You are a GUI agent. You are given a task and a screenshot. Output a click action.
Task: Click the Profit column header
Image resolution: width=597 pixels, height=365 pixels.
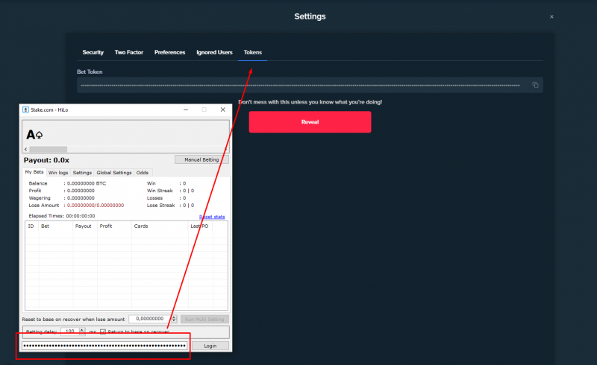114,226
